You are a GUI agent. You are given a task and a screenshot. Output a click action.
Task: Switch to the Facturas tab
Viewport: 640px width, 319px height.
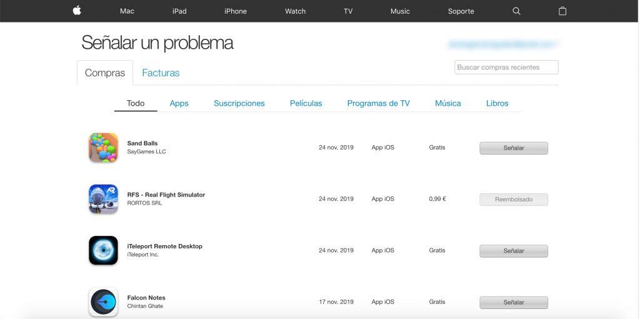pos(161,73)
